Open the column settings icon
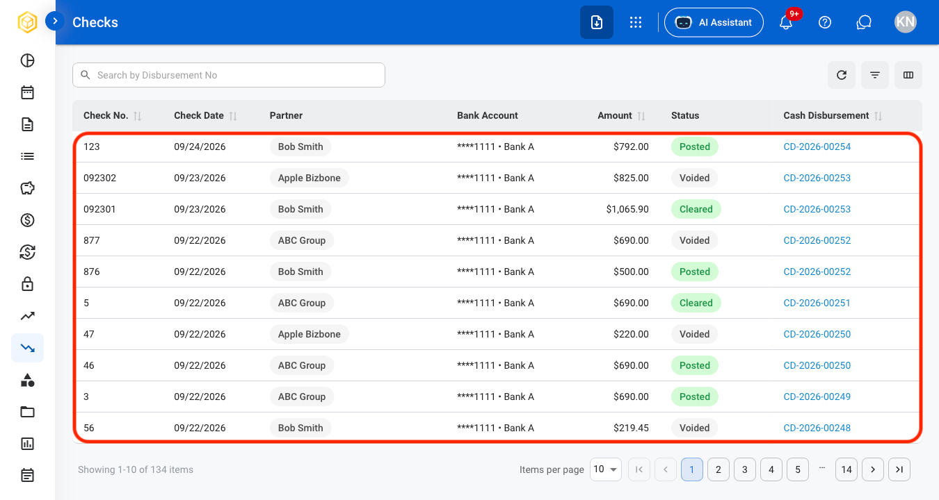Screen dimensions: 939x500 click(908, 75)
